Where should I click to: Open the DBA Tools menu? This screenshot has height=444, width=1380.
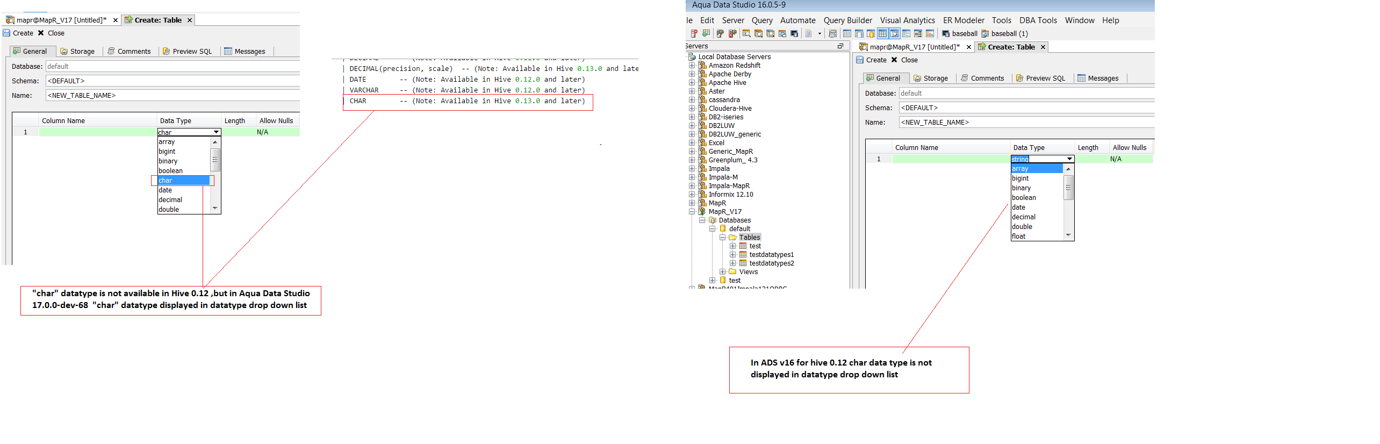[x=1038, y=20]
